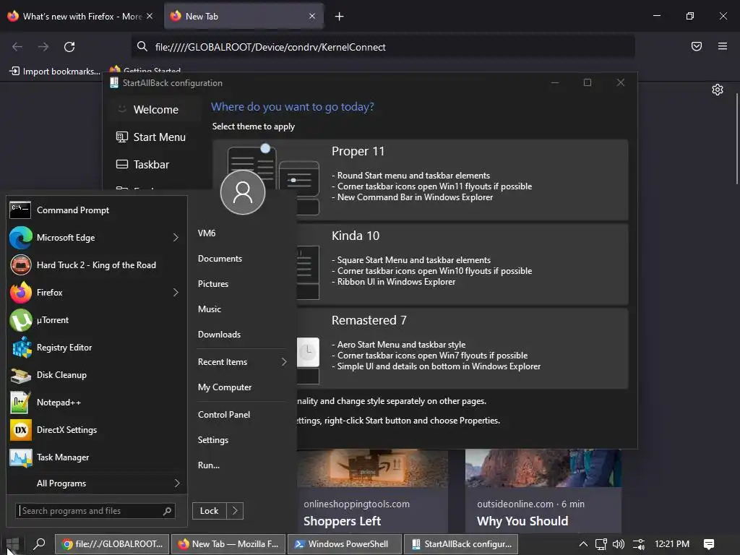The image size is (740, 555).
Task: Switch to Taskbar page in StartAllBack
Action: pos(156,164)
